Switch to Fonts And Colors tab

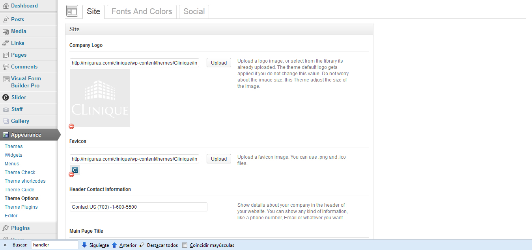142,12
